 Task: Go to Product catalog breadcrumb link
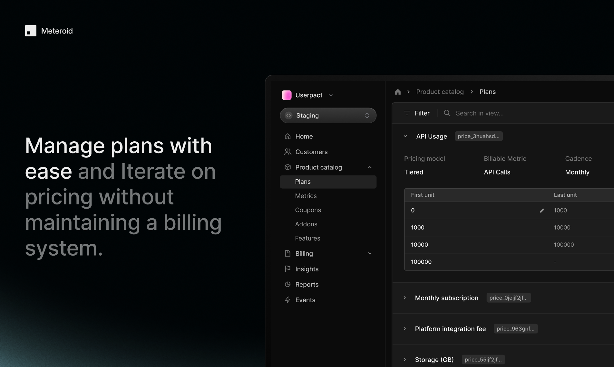click(440, 92)
